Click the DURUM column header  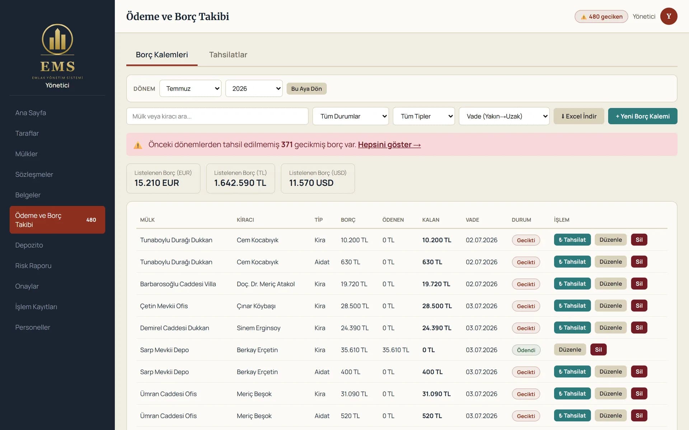coord(521,220)
